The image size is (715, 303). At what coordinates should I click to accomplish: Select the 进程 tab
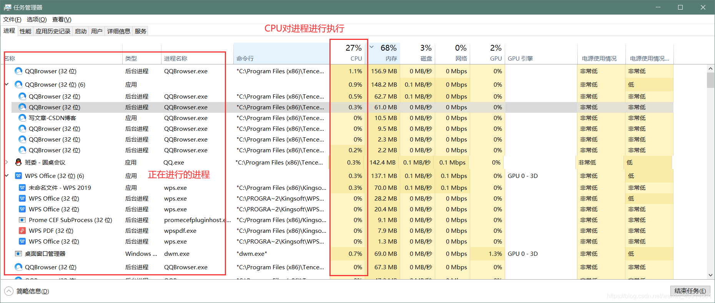pos(9,31)
